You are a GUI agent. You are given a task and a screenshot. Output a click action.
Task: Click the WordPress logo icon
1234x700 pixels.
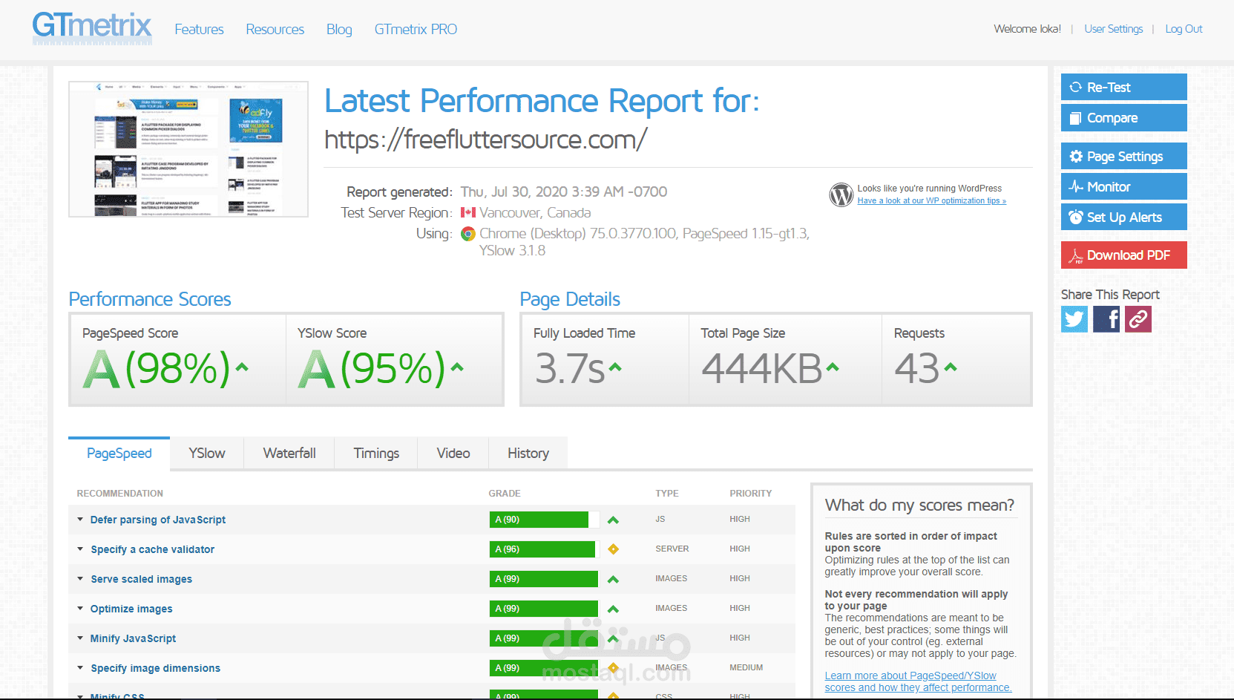(x=841, y=194)
